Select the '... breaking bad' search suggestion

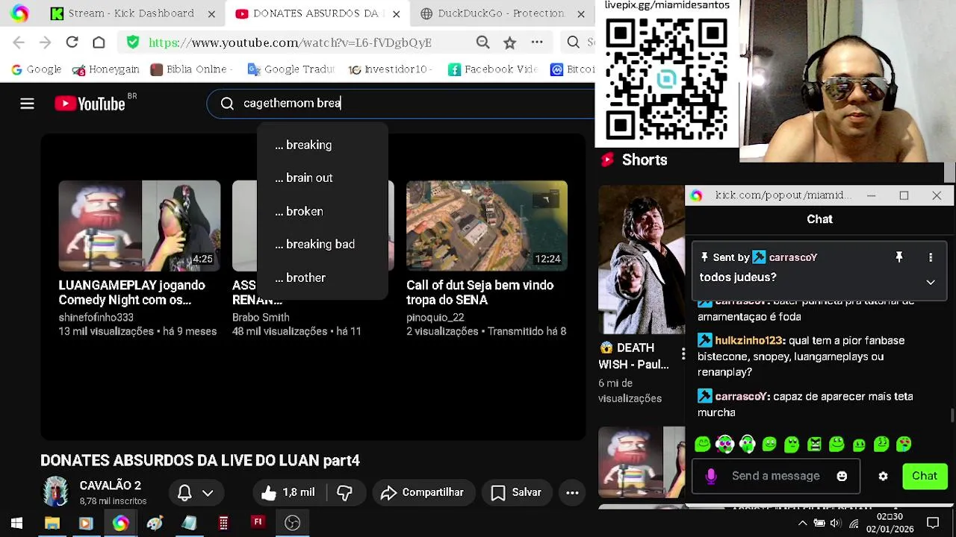[x=322, y=244]
